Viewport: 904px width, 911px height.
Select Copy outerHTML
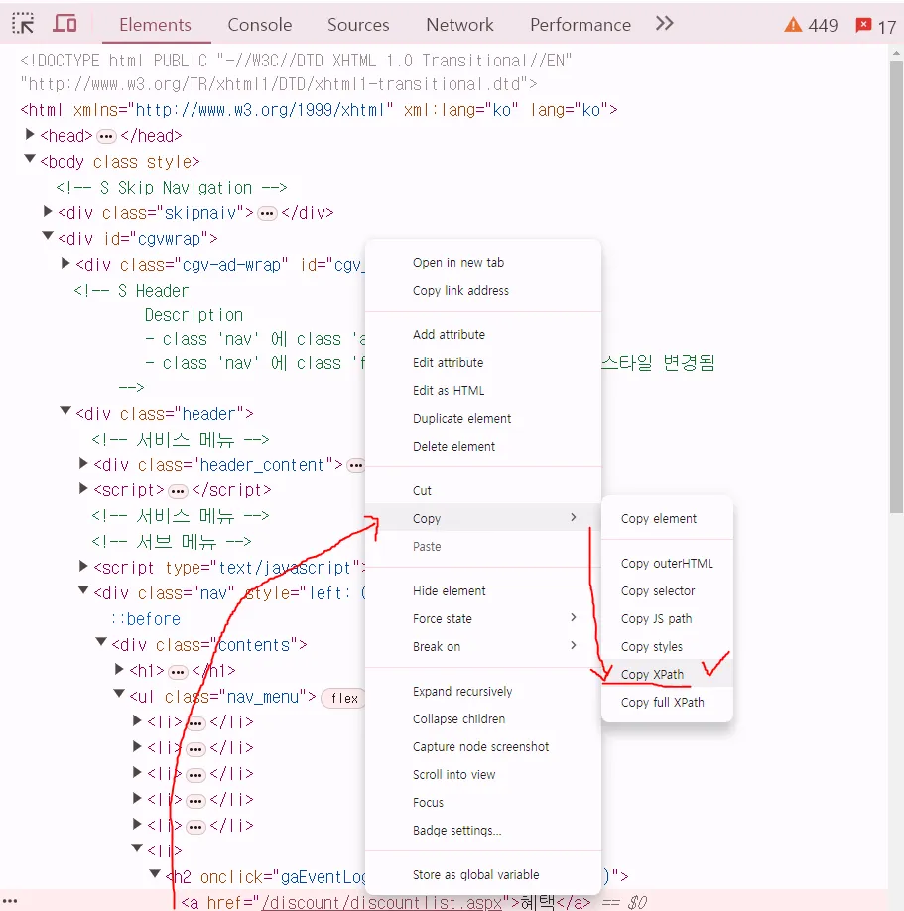click(667, 564)
